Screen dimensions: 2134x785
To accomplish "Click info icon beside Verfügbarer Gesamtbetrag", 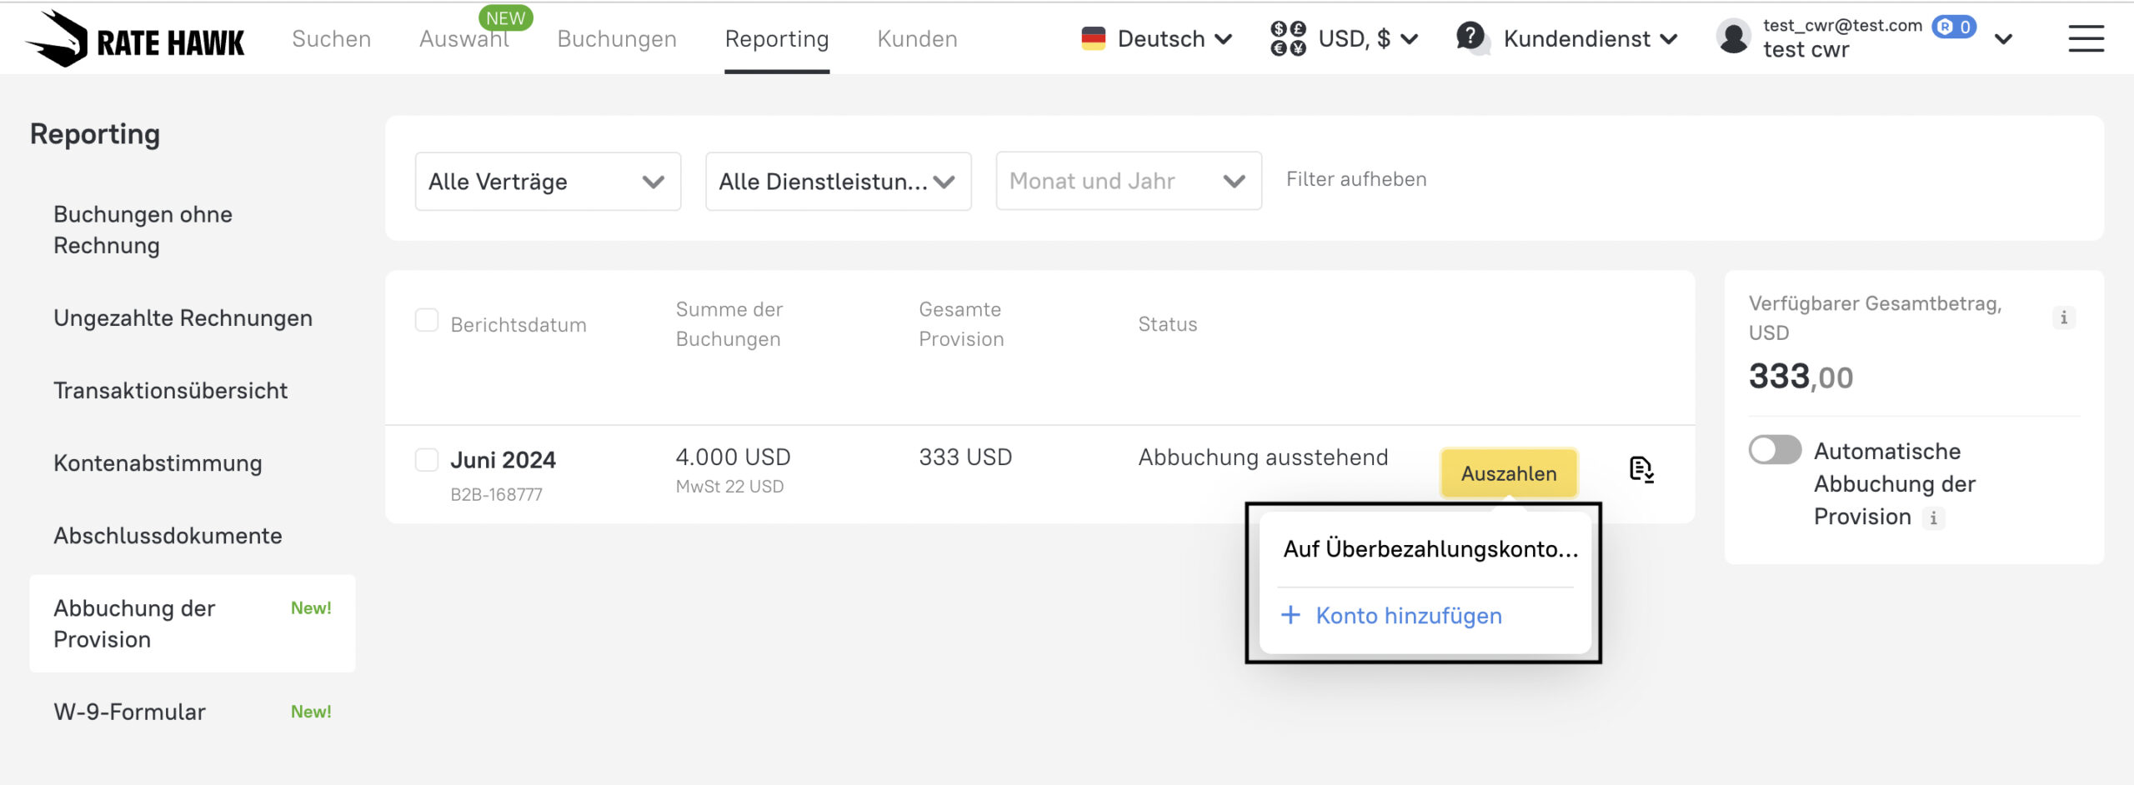I will (2063, 317).
